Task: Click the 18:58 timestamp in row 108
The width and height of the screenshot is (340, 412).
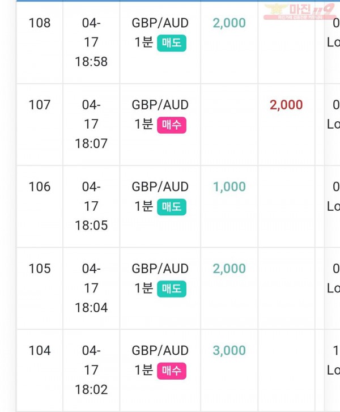Action: 91,62
